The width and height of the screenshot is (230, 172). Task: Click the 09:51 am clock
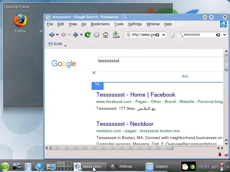(208, 167)
